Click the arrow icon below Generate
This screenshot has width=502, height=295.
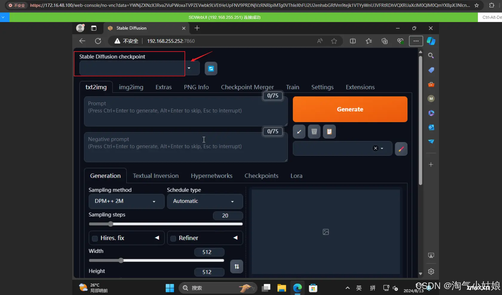[299, 132]
